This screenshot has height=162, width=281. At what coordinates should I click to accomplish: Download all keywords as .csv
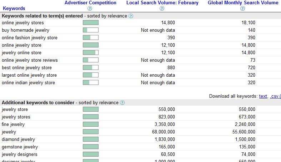pos(275,96)
